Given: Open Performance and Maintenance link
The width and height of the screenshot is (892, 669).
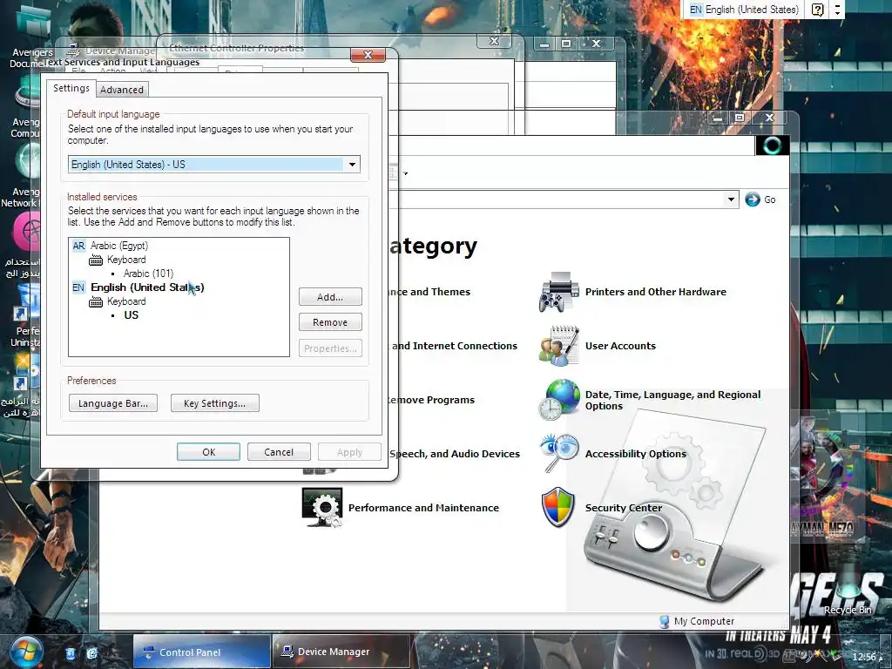Looking at the screenshot, I should coord(423,508).
